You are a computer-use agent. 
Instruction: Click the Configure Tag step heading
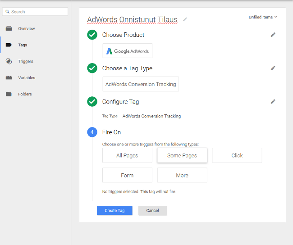click(x=120, y=102)
